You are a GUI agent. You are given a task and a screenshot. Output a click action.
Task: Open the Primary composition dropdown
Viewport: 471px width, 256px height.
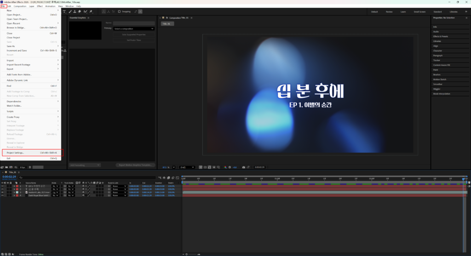click(x=133, y=28)
